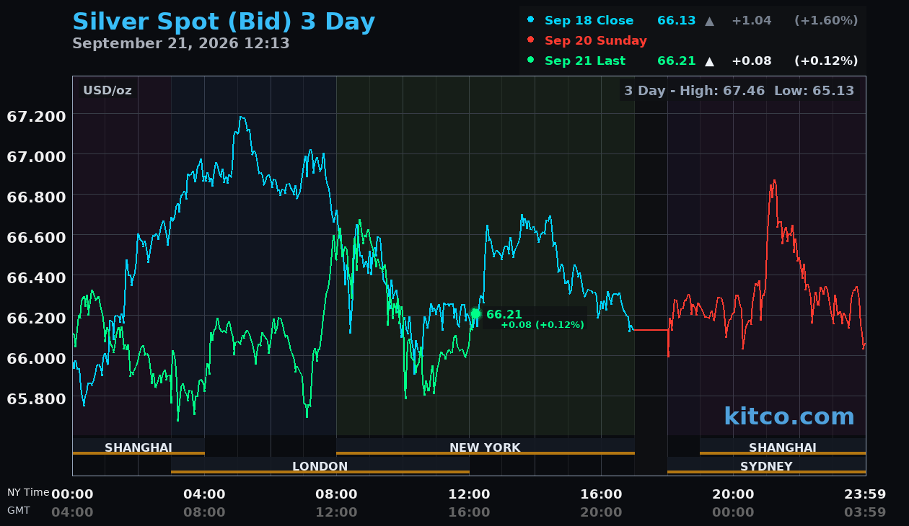Click the SYDNEY session bar
The width and height of the screenshot is (909, 526).
(x=766, y=465)
